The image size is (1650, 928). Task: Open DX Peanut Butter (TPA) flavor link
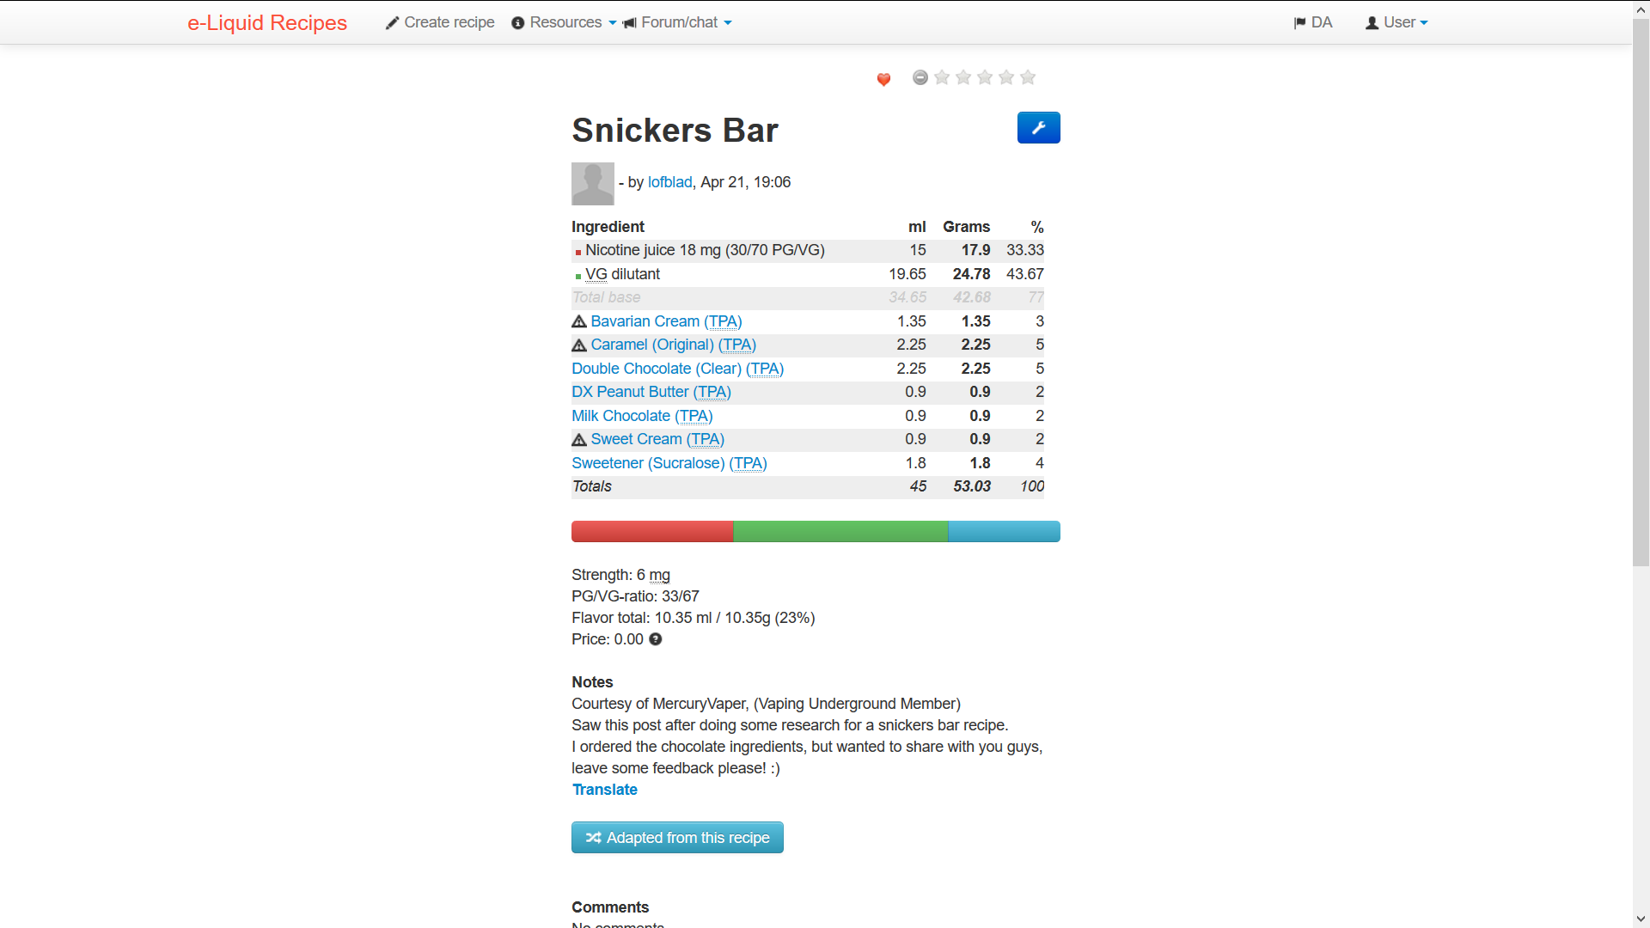(x=651, y=392)
